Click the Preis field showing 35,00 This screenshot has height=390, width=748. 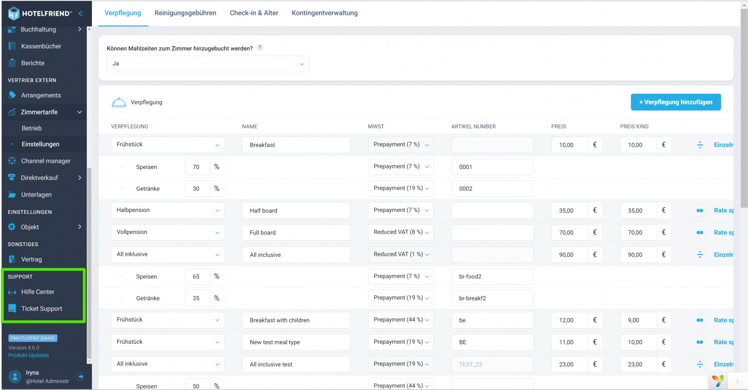coord(570,211)
